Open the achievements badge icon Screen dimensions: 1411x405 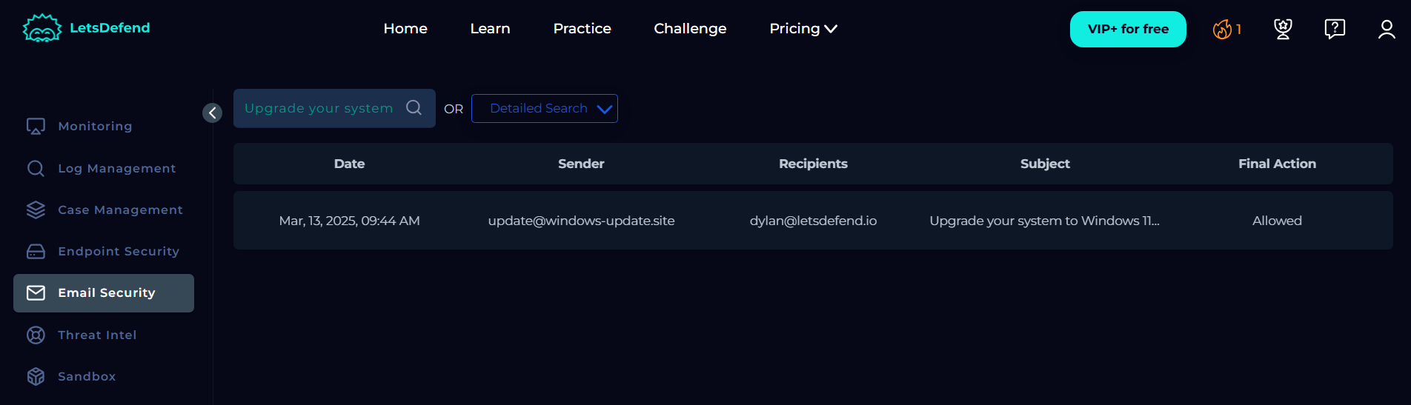(x=1283, y=29)
